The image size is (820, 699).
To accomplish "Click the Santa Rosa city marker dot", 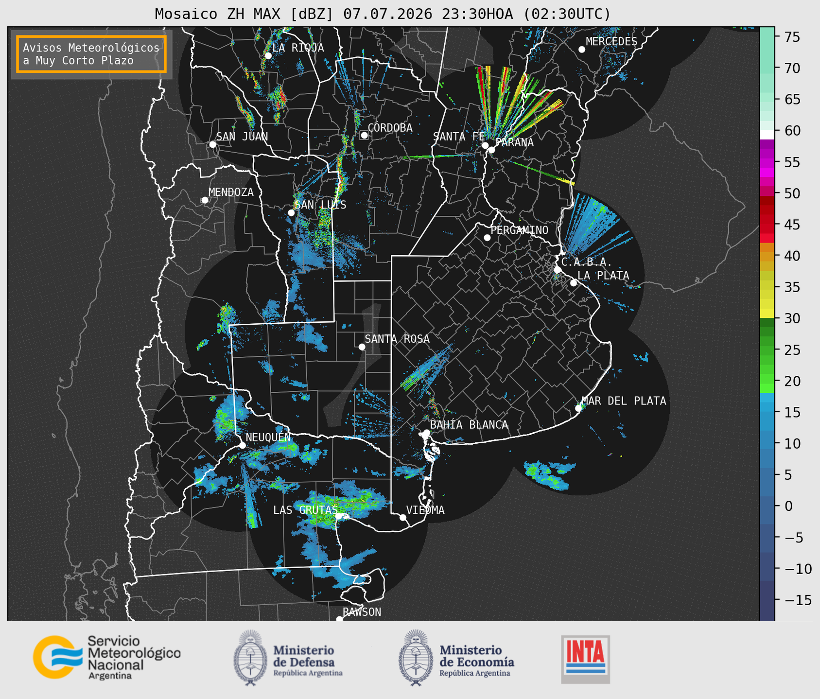I will [x=362, y=347].
